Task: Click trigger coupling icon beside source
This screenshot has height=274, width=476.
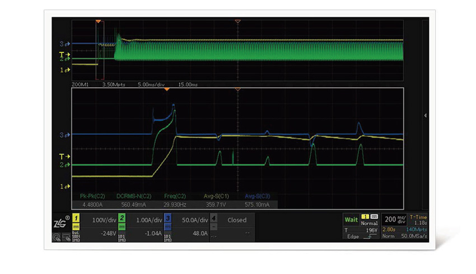Action: [374, 217]
